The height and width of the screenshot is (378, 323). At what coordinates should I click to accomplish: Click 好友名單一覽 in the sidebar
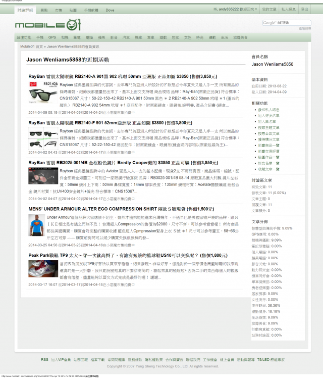(x=268, y=163)
